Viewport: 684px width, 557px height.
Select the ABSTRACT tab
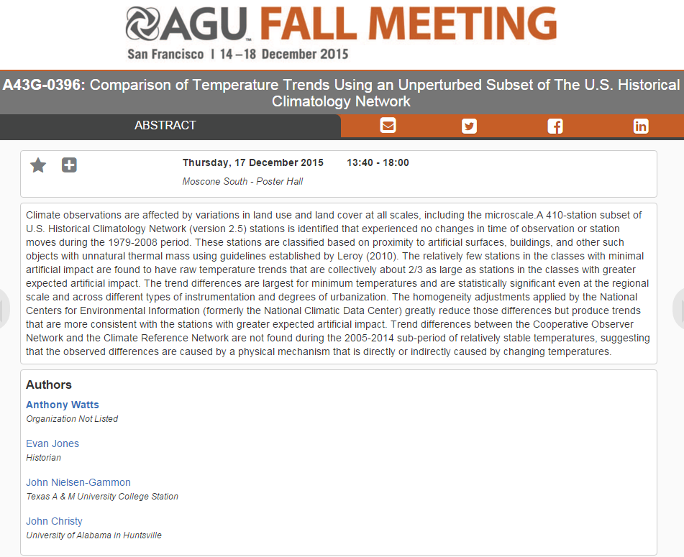click(x=165, y=125)
